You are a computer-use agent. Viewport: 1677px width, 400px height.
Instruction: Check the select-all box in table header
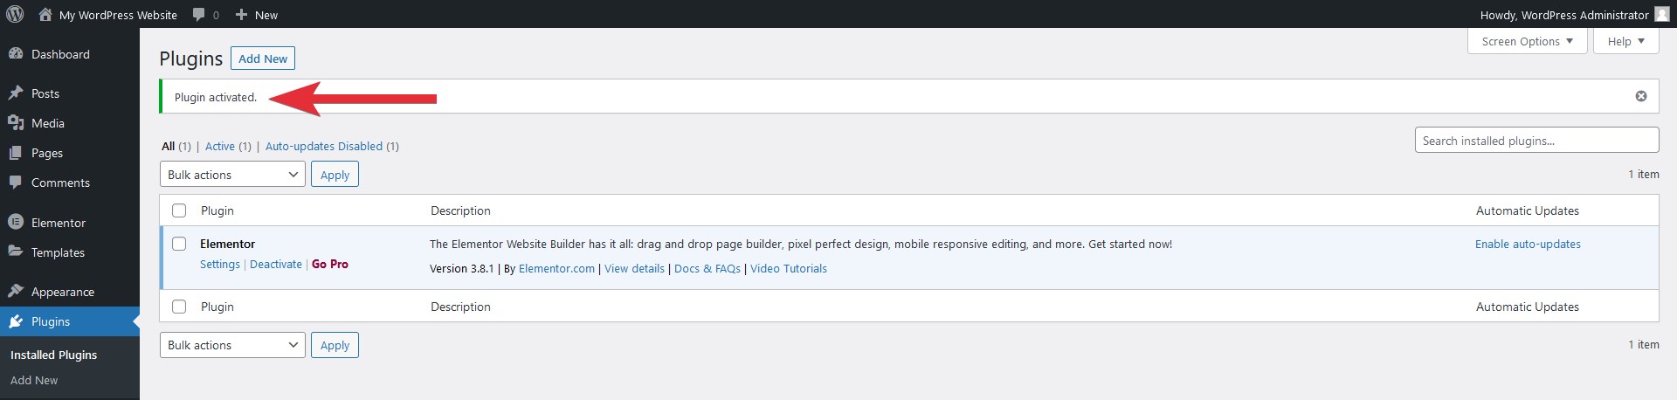click(x=179, y=210)
